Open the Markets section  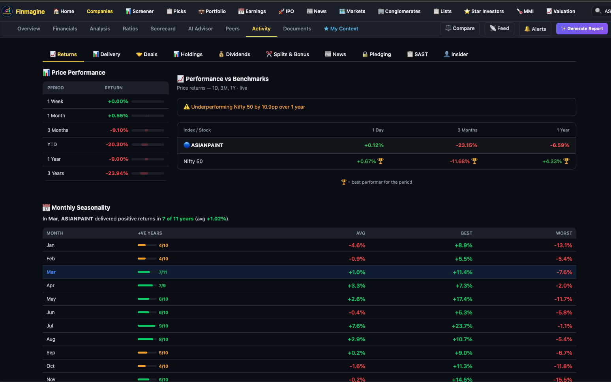pos(352,11)
